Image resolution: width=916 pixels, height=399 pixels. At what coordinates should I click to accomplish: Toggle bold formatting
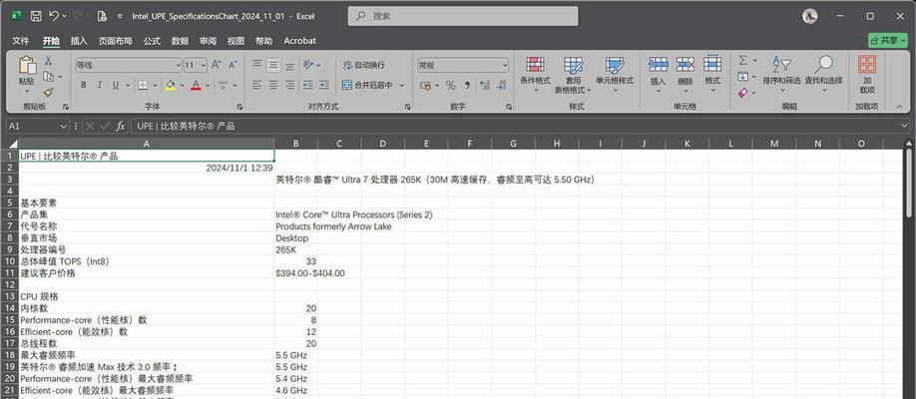(x=84, y=86)
